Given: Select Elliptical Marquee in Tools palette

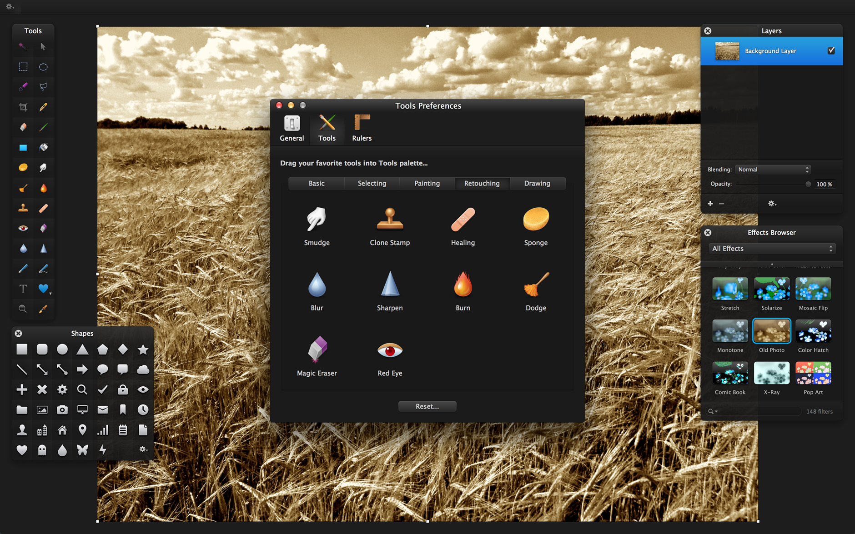Looking at the screenshot, I should 43,67.
